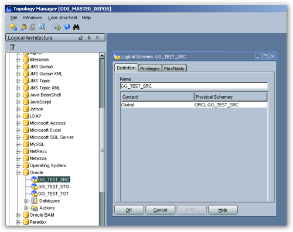The width and height of the screenshot is (293, 232).
Task: Click the Apply button
Action: point(192,210)
